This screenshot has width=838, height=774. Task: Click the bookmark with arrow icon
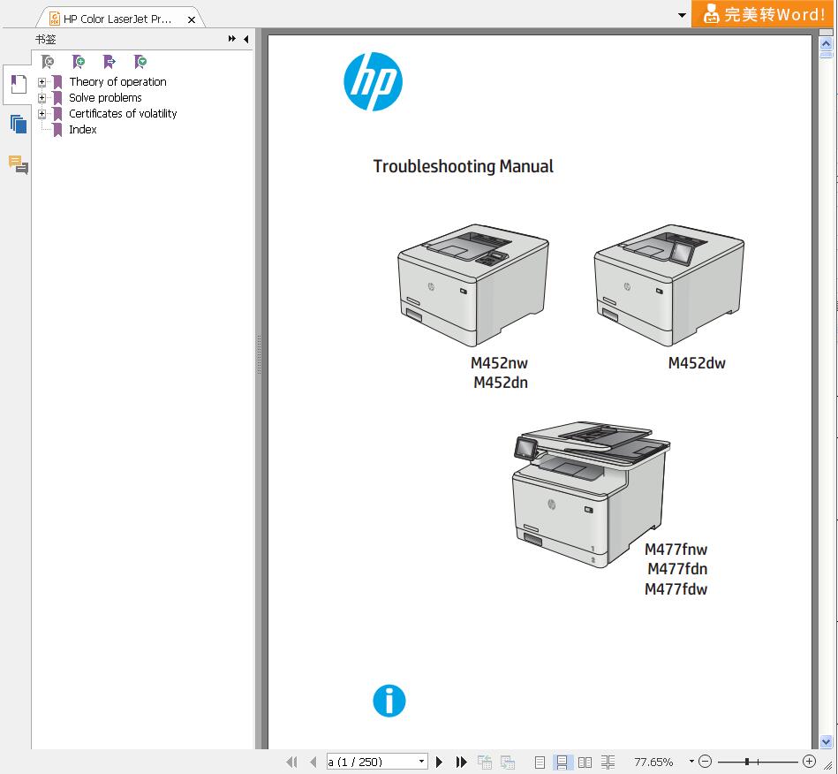109,62
